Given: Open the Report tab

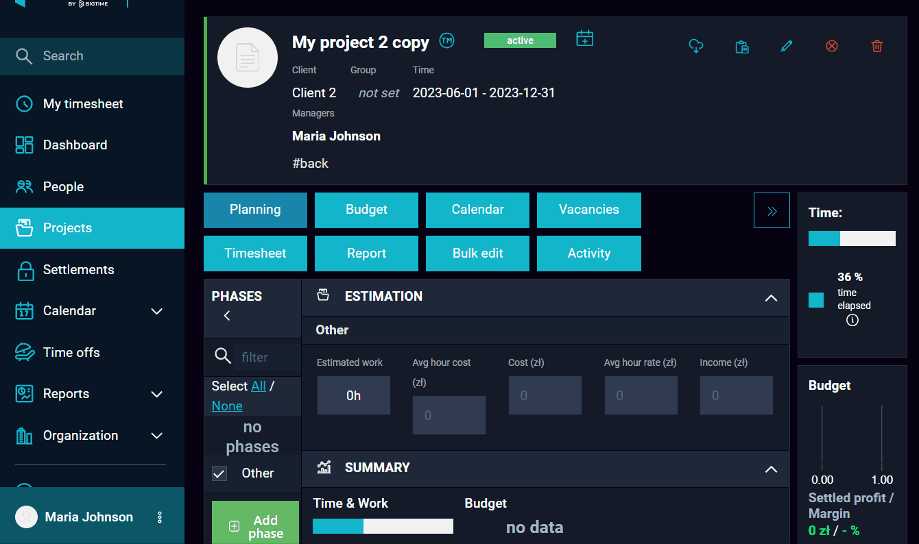Looking at the screenshot, I should click(x=366, y=254).
